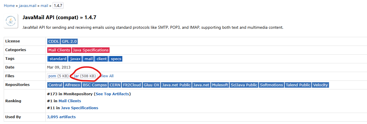Open the Mulesoft repository tag
The height and width of the screenshot is (124, 367).
[220, 85]
